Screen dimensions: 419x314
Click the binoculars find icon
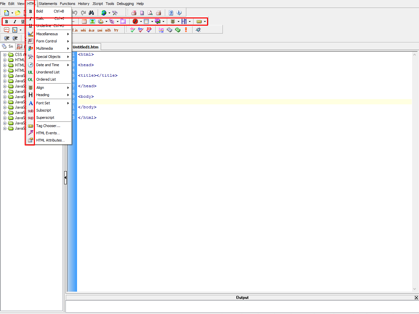point(92,13)
